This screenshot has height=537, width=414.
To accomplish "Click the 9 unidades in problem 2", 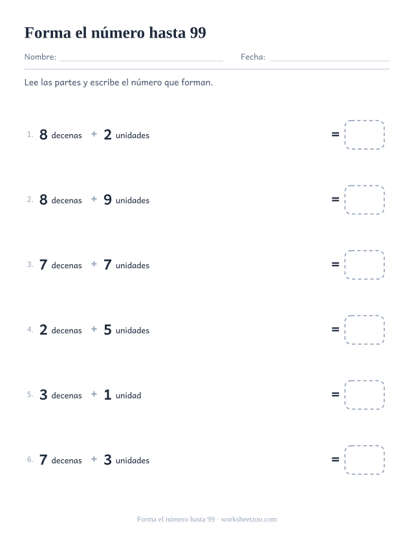I will [x=127, y=200].
